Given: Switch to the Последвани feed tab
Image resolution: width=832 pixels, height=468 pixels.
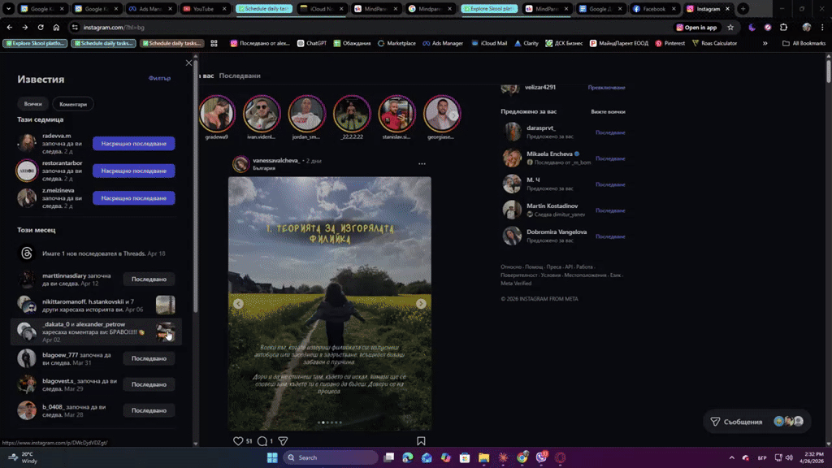Looking at the screenshot, I should (240, 76).
